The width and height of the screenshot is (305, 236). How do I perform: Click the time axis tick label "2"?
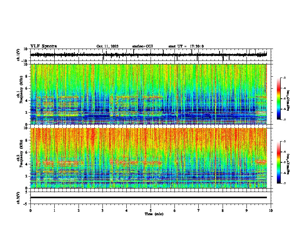pos(79,211)
